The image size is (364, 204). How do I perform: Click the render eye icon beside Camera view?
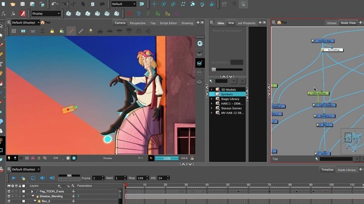pos(200,43)
